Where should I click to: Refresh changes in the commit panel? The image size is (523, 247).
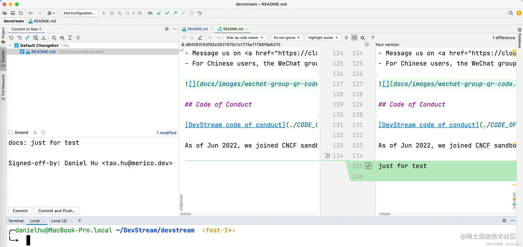tap(11, 38)
